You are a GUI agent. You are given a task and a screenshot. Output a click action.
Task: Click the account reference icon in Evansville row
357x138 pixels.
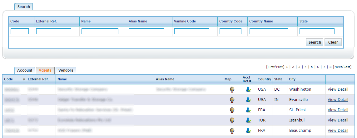(x=248, y=100)
